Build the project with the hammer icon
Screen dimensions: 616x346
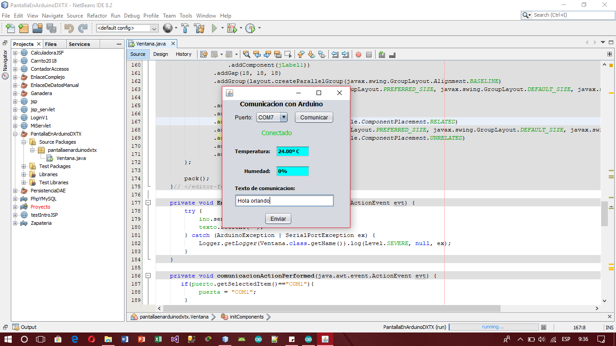[185, 28]
